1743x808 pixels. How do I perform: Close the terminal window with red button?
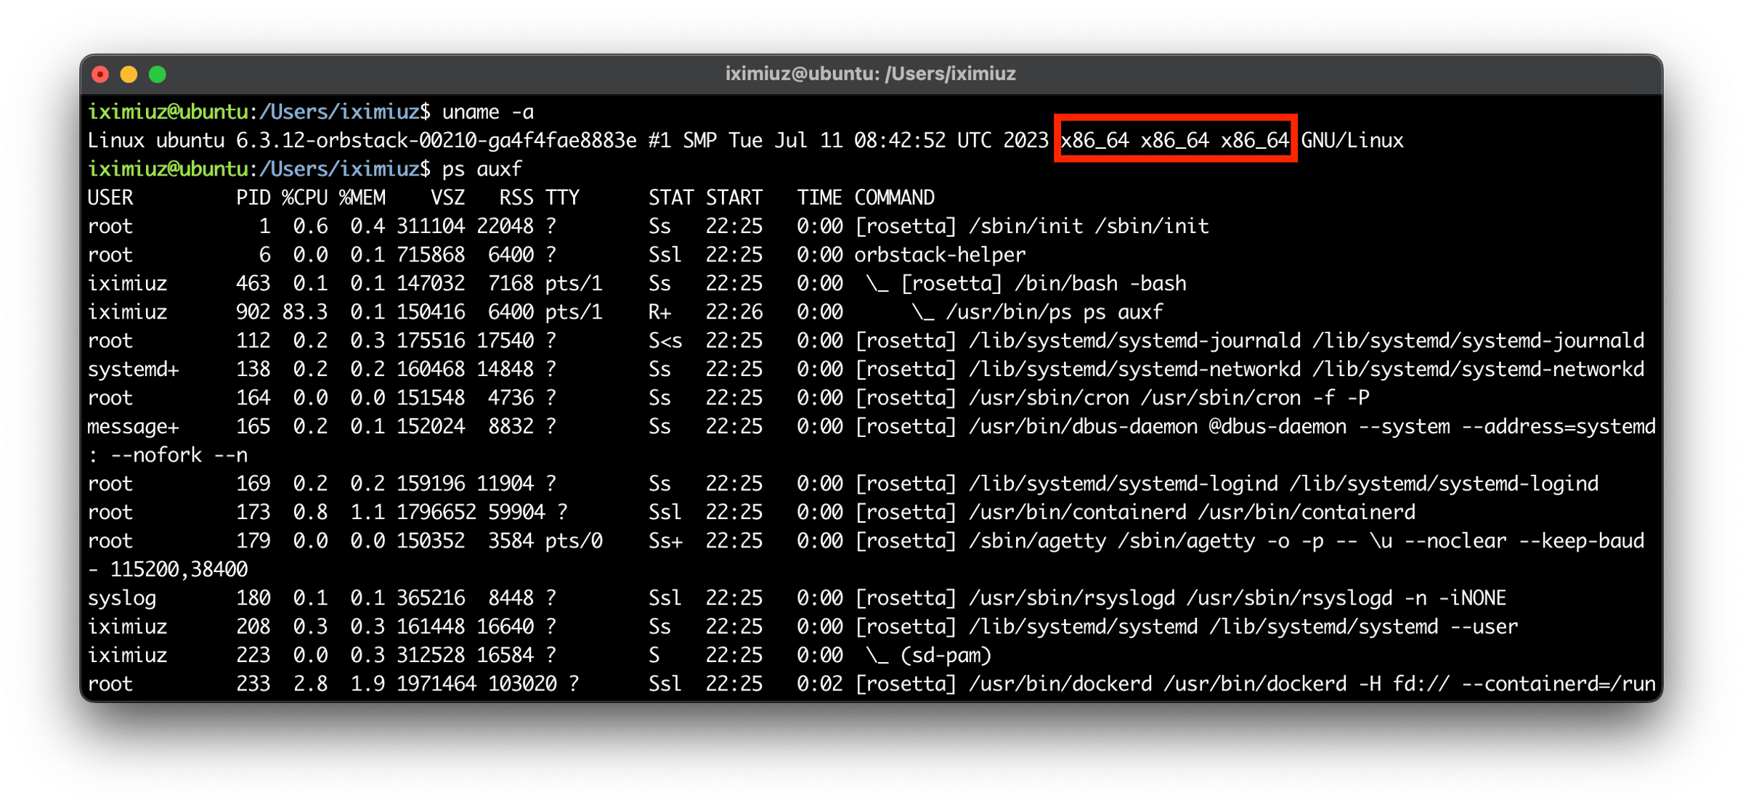[101, 74]
